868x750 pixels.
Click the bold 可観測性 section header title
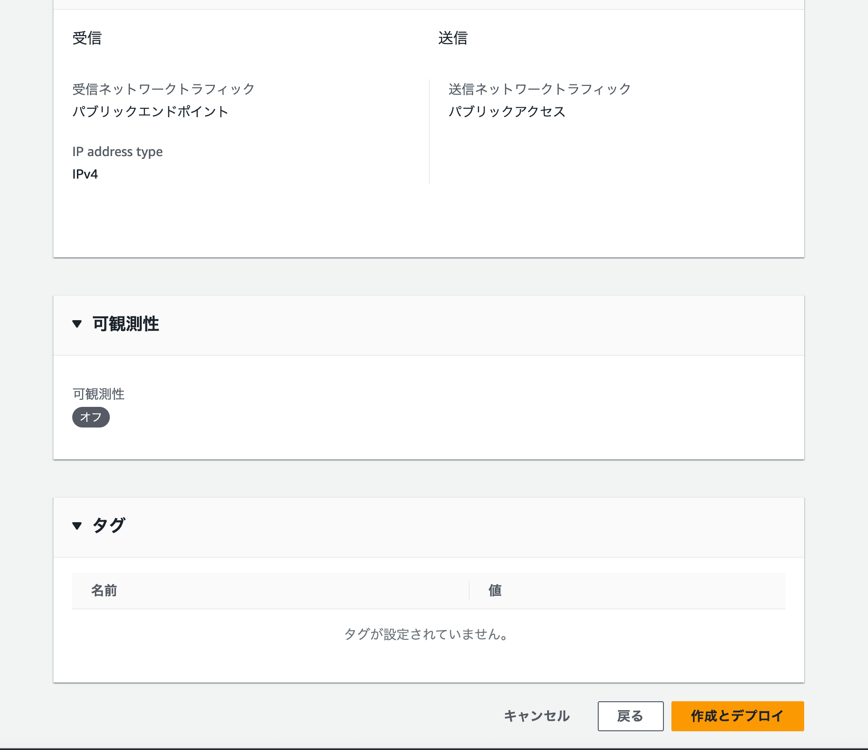coord(125,324)
